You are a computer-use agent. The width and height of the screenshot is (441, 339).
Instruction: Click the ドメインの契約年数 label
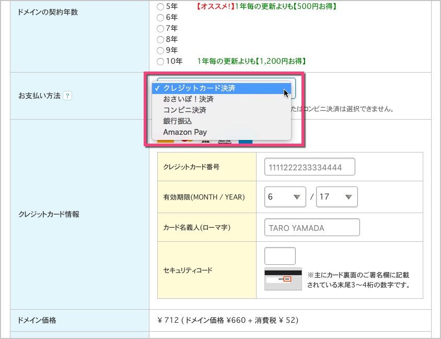click(48, 12)
